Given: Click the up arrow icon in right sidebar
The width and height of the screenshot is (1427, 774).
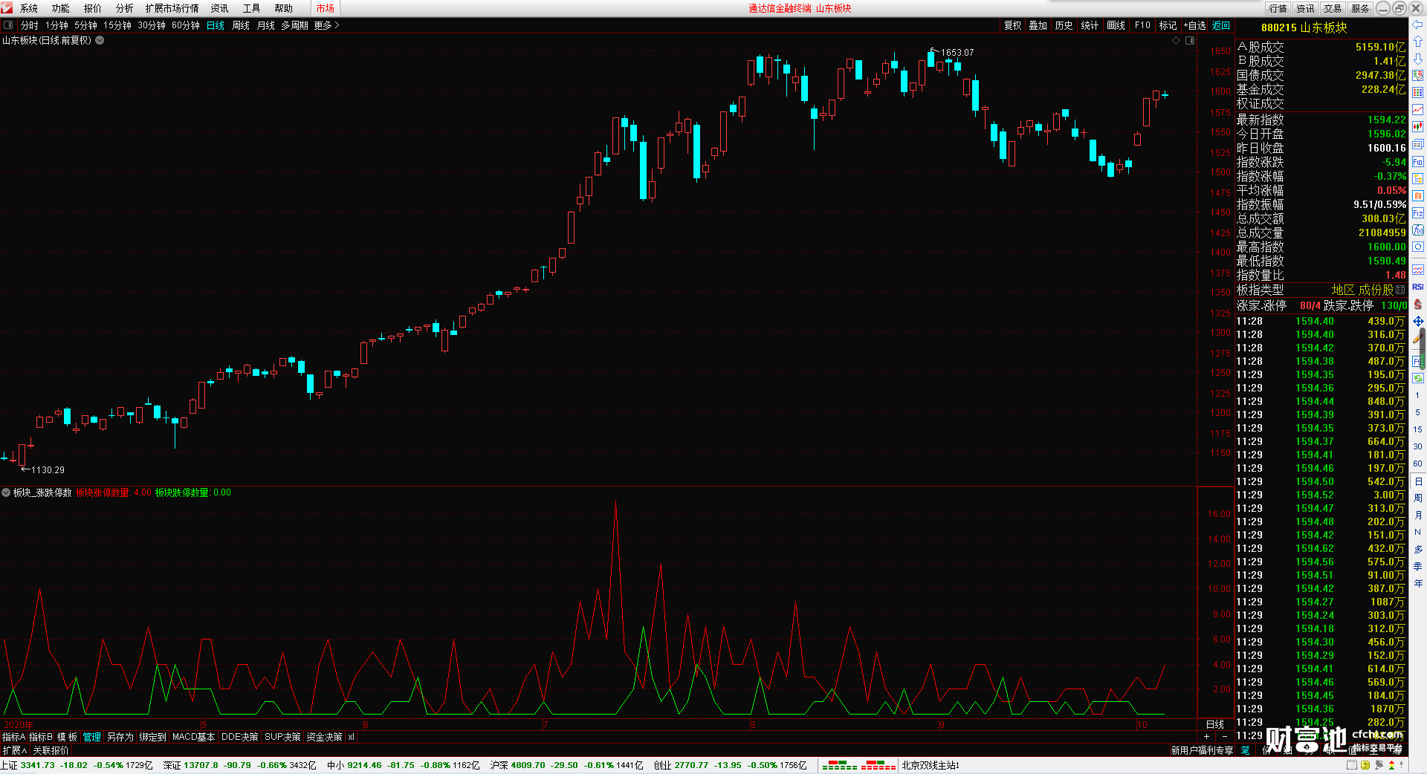Looking at the screenshot, I should [x=1417, y=41].
